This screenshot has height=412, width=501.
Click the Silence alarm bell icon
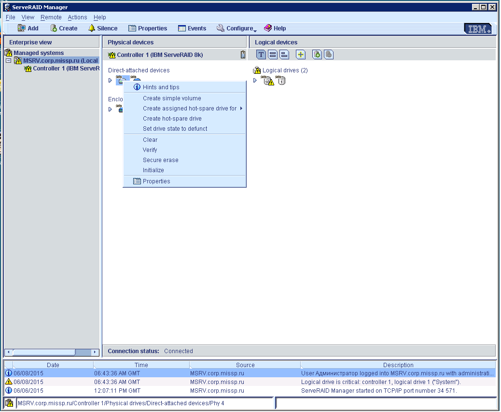(x=92, y=28)
